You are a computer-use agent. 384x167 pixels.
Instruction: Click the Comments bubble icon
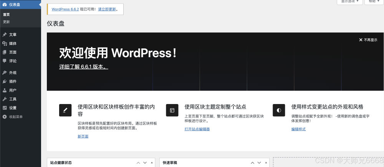4,61
